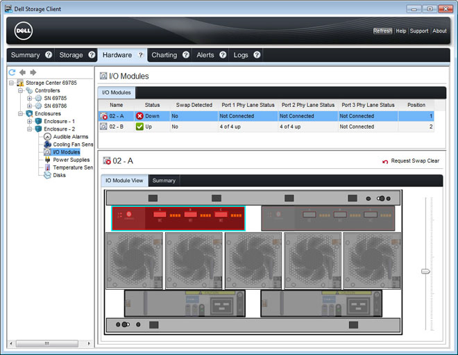
Task: Collapse the Enclosure - 2 node
Action: click(x=29, y=129)
